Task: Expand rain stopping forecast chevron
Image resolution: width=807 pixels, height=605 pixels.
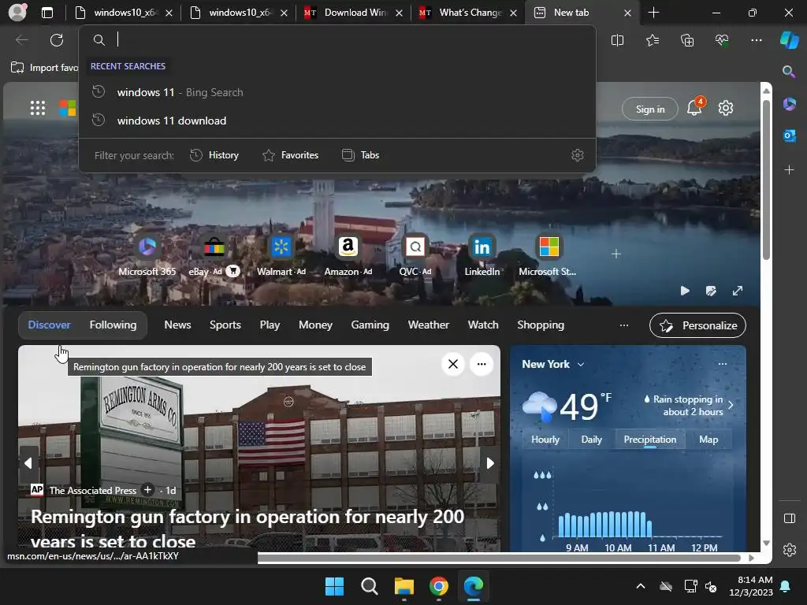Action: coord(731,405)
